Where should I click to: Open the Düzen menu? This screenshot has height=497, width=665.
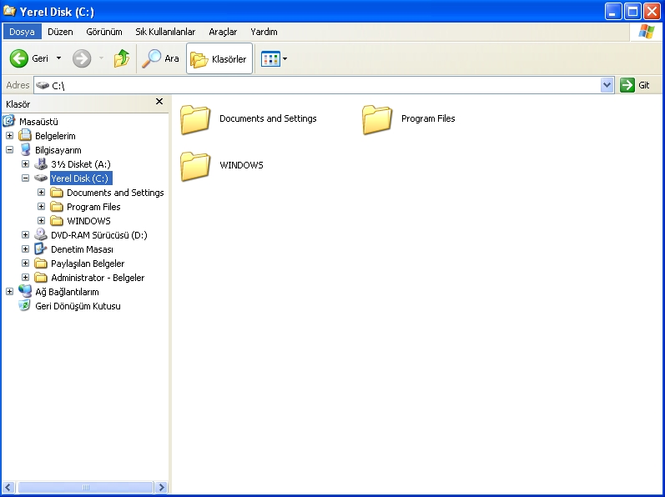(x=60, y=32)
